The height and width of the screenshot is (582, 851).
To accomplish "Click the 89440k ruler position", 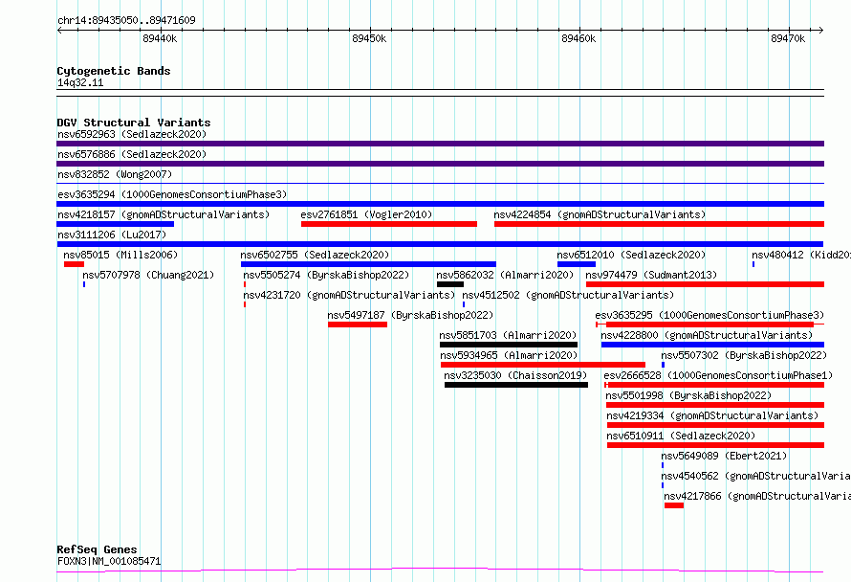I will click(160, 38).
